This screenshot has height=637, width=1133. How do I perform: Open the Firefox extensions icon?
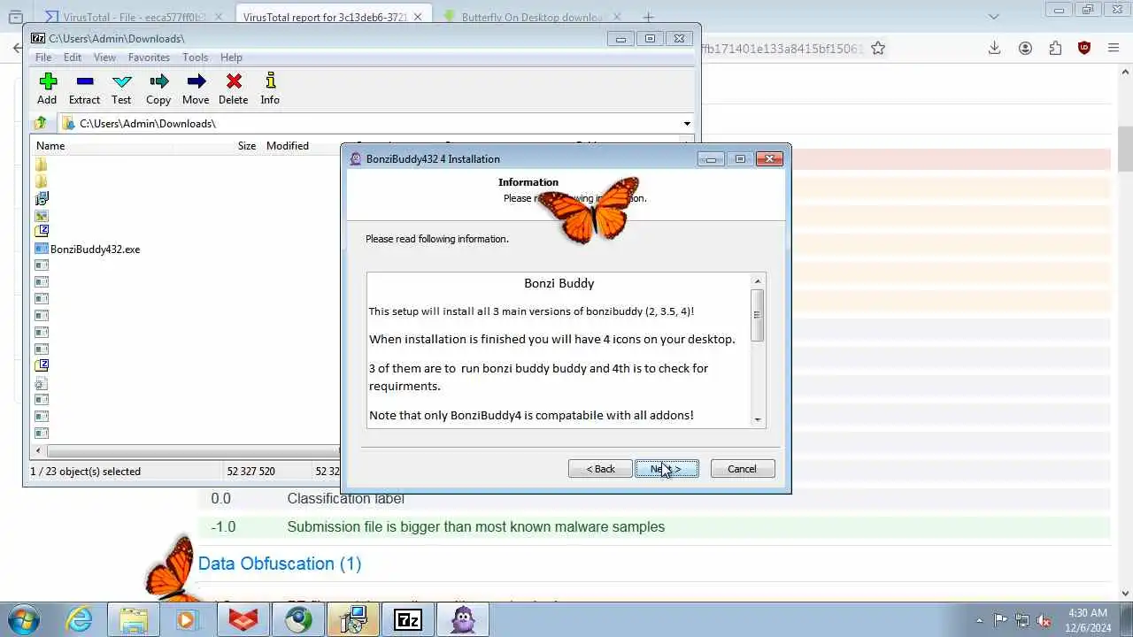pos(1055,49)
